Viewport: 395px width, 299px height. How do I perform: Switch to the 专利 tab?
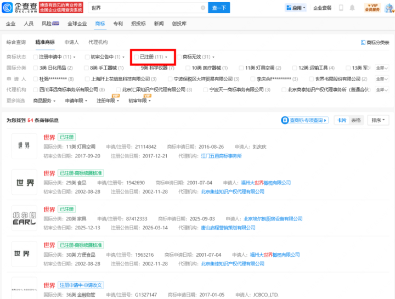click(118, 24)
